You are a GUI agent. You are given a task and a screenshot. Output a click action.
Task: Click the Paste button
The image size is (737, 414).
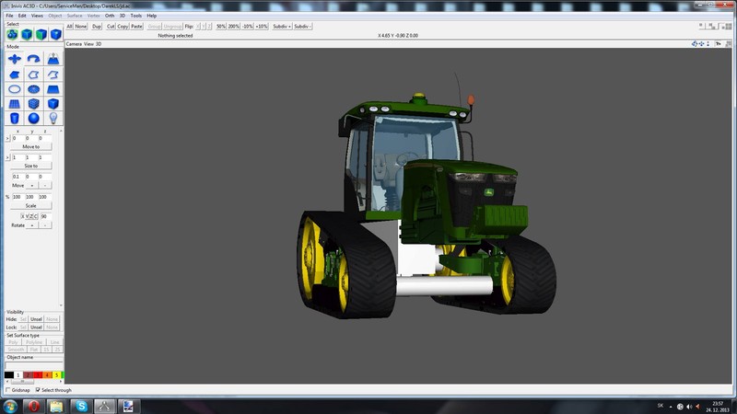(x=136, y=27)
